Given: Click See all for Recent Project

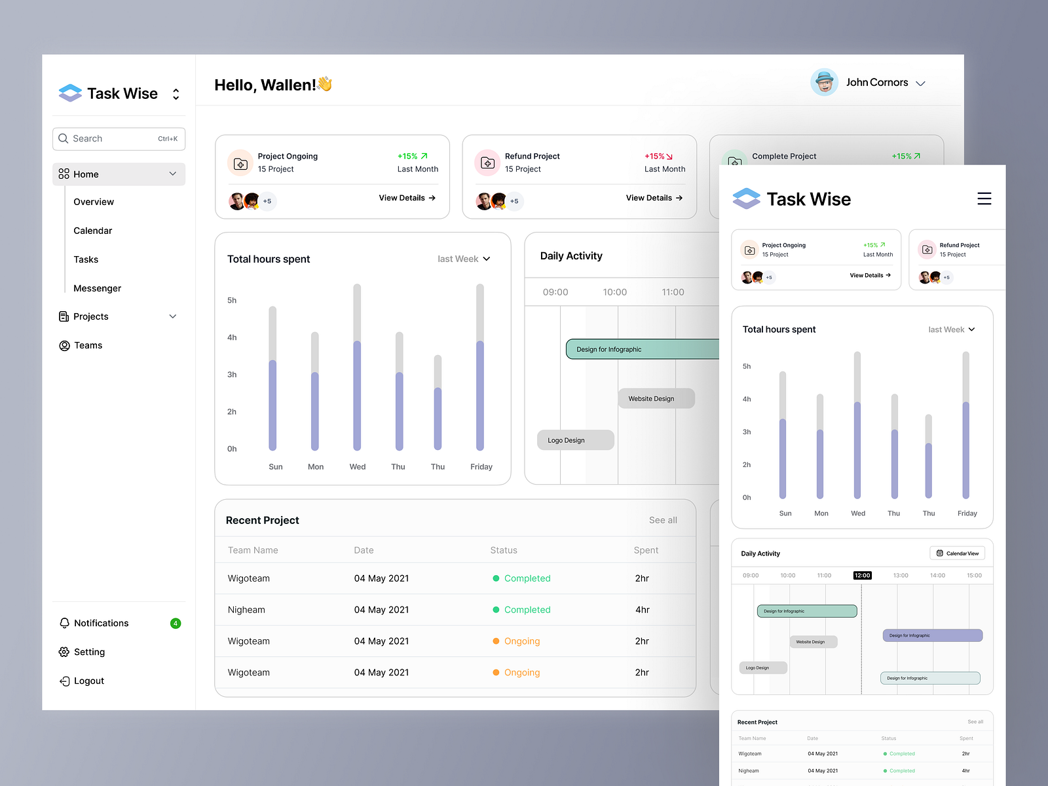Looking at the screenshot, I should pyautogui.click(x=663, y=519).
